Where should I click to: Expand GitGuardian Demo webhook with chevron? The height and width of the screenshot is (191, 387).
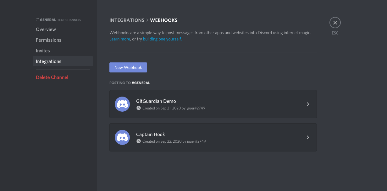coord(308,104)
